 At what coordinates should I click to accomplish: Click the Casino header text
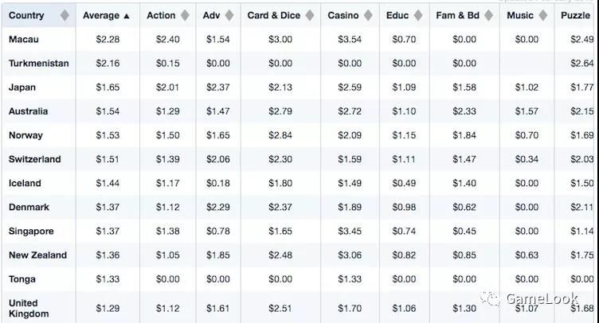point(343,15)
